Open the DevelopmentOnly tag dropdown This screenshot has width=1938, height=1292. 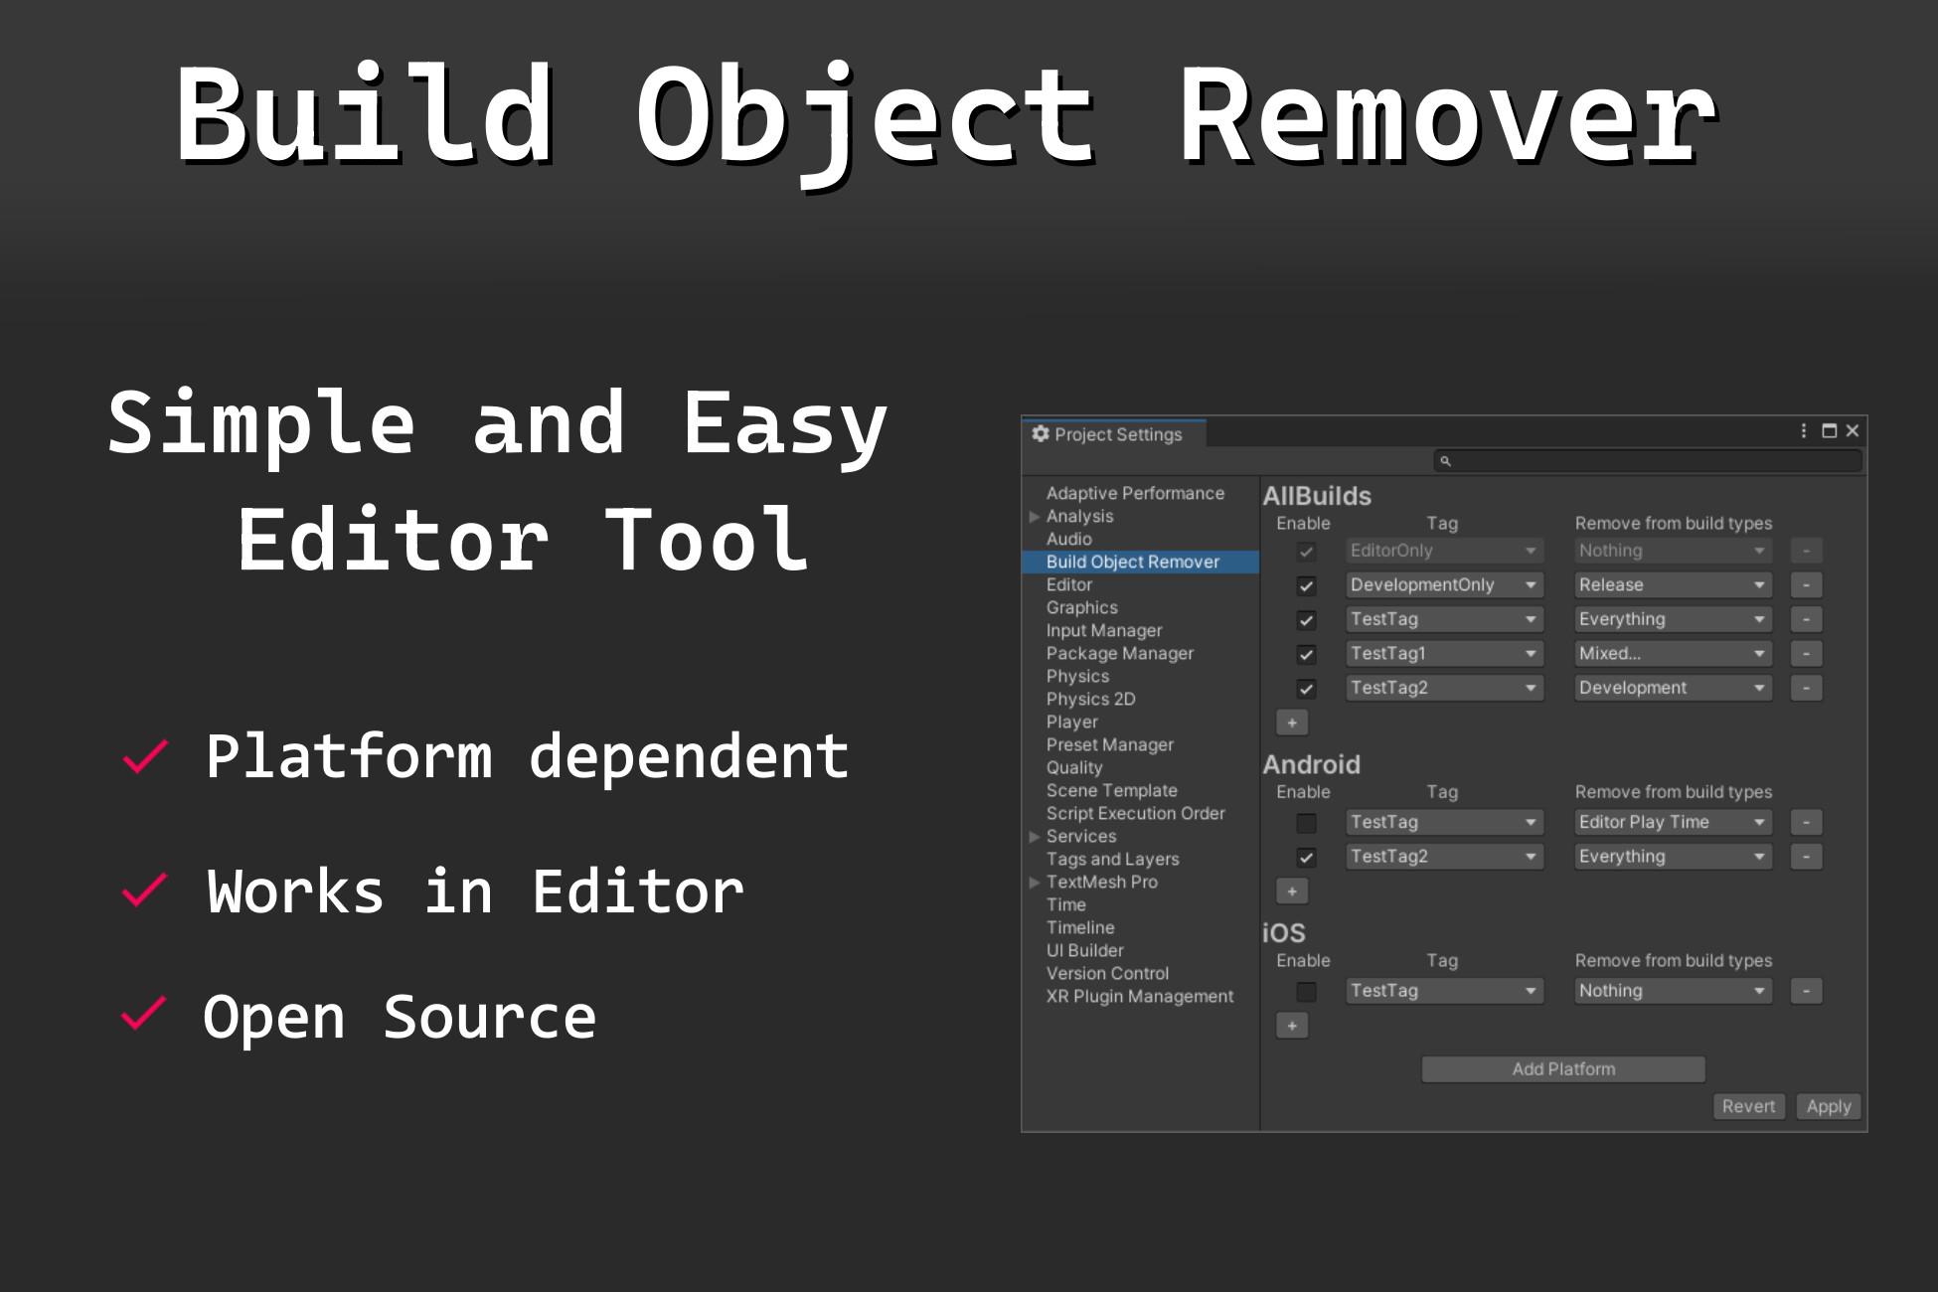pyautogui.click(x=1444, y=585)
